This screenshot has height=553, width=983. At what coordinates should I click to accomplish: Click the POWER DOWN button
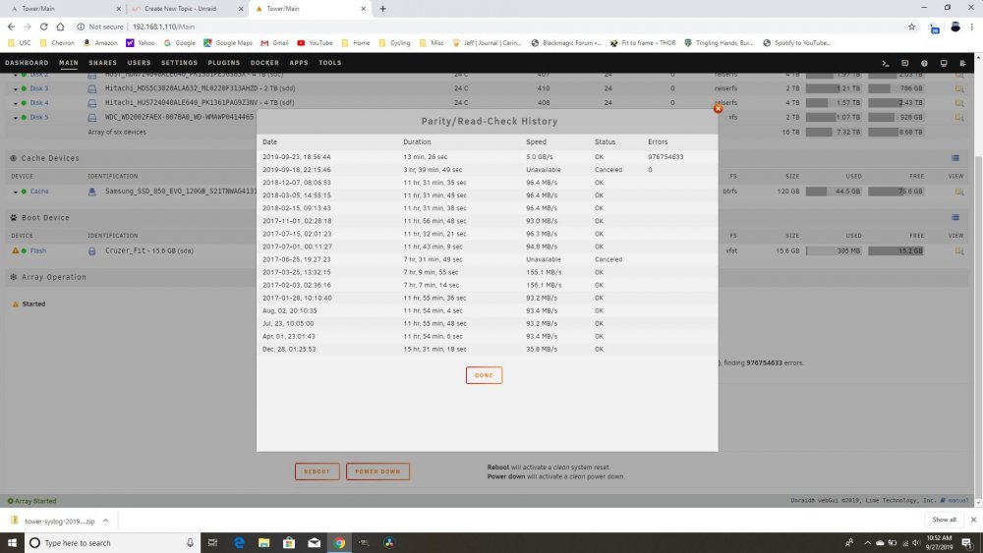click(x=377, y=471)
